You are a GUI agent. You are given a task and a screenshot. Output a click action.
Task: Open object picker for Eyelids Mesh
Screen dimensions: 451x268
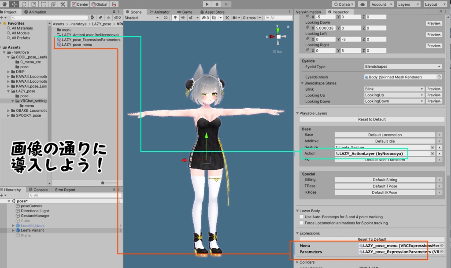pyautogui.click(x=439, y=77)
